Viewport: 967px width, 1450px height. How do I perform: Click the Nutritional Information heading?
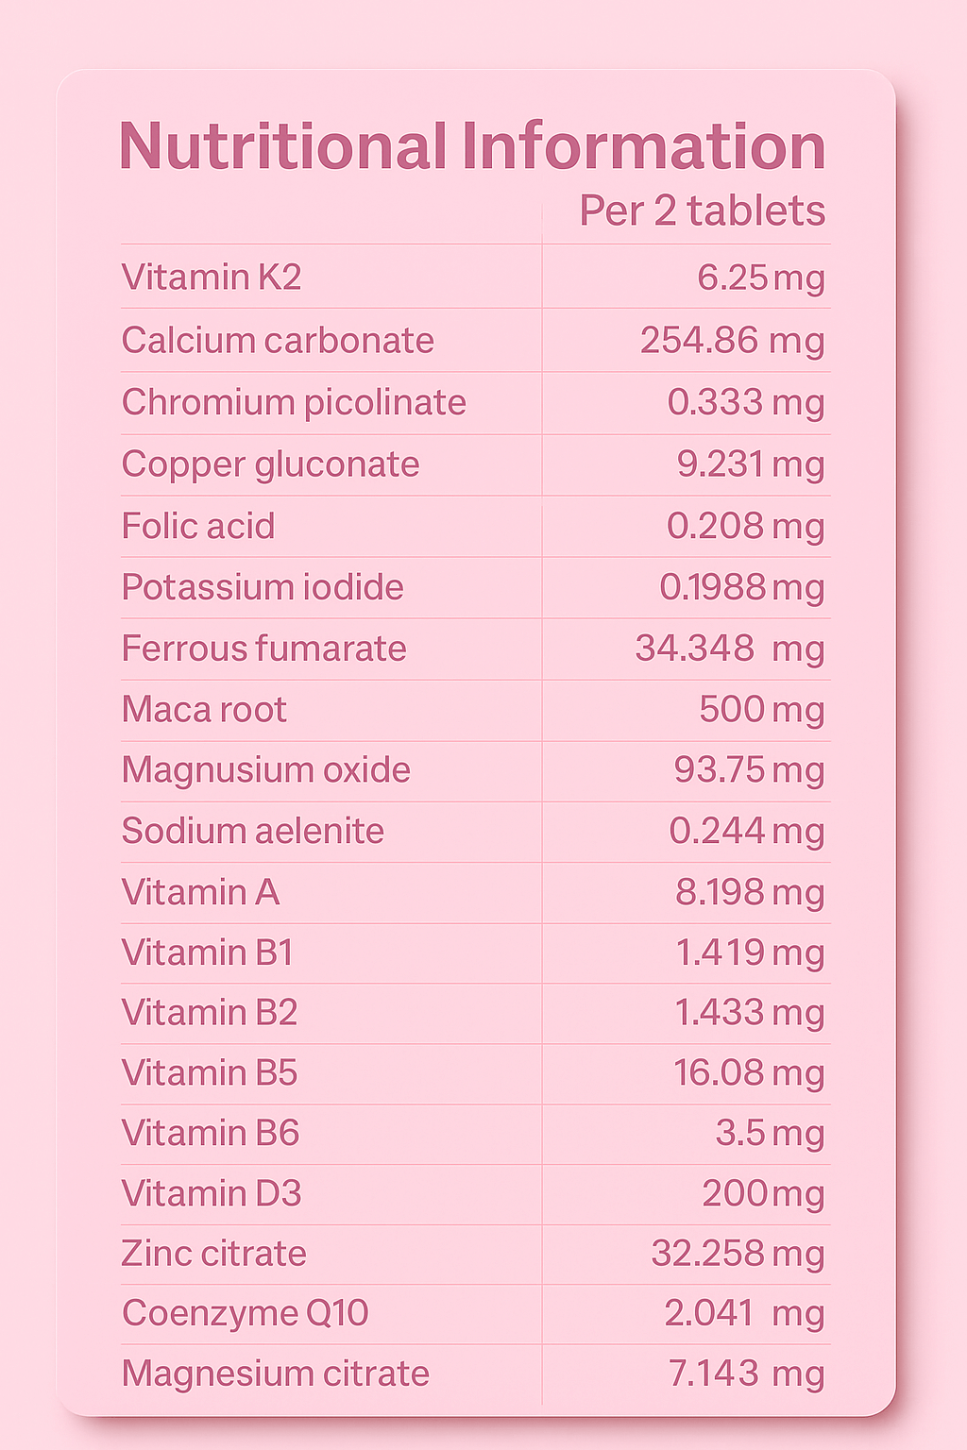tap(472, 146)
